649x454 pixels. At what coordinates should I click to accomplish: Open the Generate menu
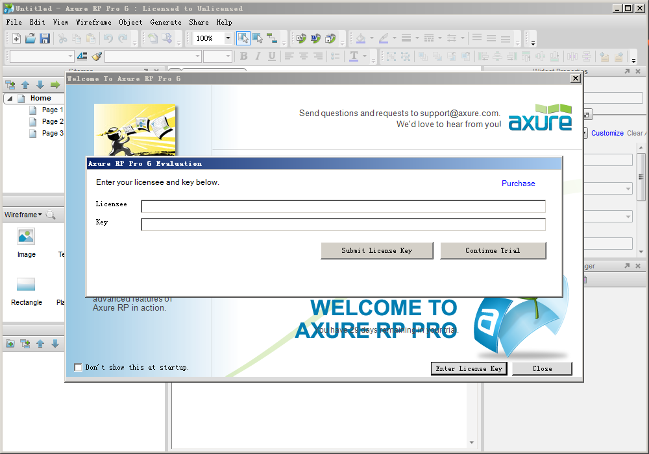166,22
